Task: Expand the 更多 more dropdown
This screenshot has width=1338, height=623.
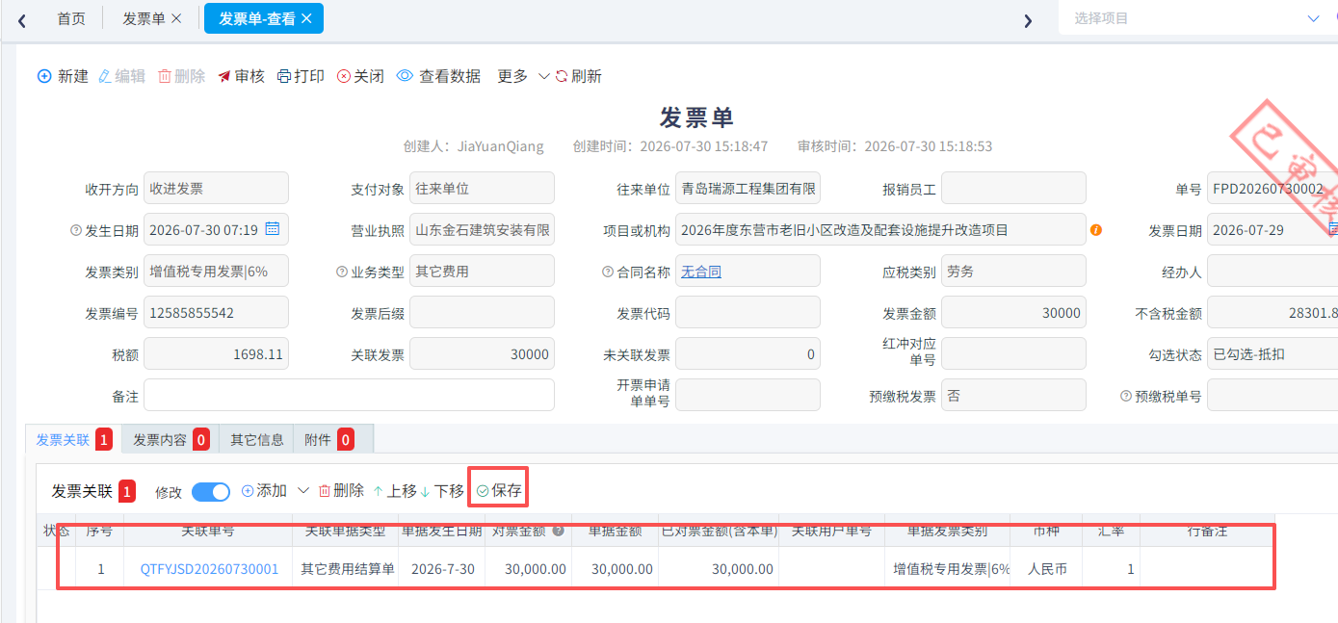Action: click(523, 76)
